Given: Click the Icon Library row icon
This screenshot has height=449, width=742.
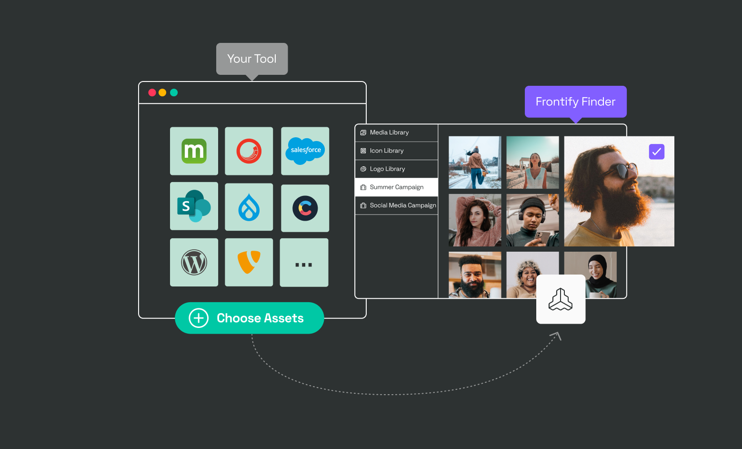Looking at the screenshot, I should click(x=363, y=151).
